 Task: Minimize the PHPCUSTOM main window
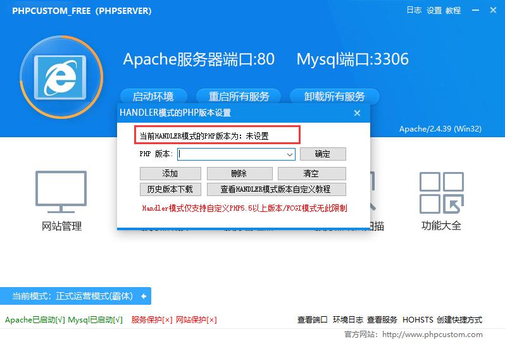pyautogui.click(x=475, y=10)
